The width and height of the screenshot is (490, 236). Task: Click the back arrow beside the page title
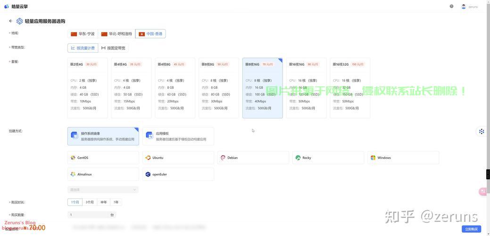coord(11,21)
